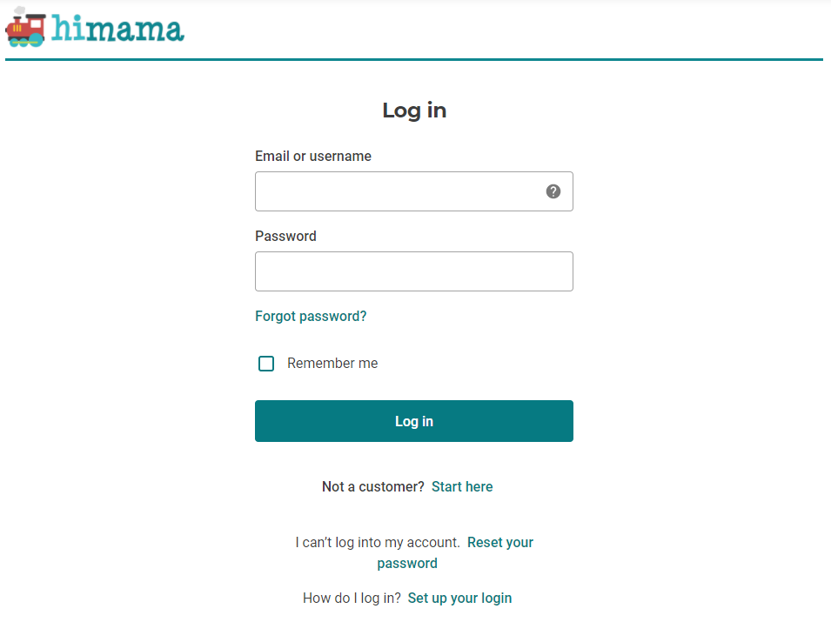Screen dimensions: 831x622
Task: Enable Remember me by clicking its label
Action: click(x=333, y=363)
